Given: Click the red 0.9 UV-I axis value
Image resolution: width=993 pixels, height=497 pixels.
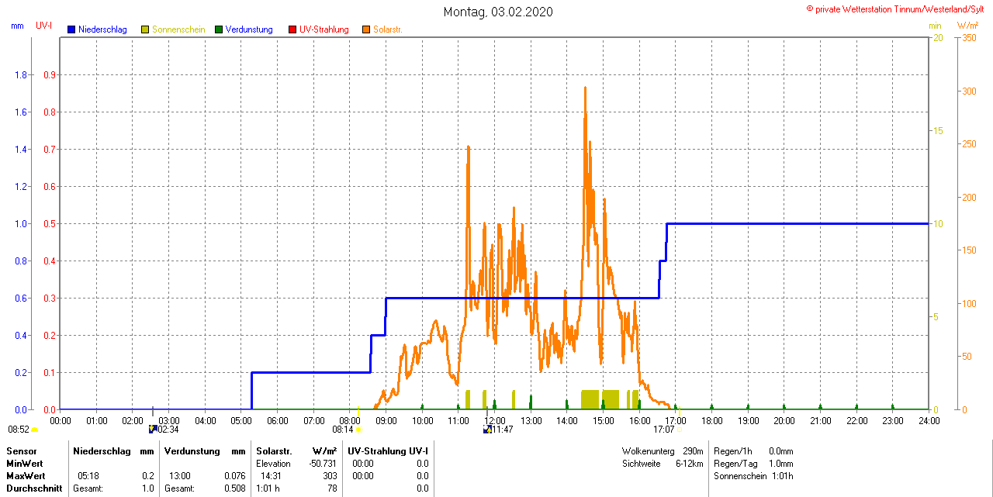Looking at the screenshot, I should (50, 75).
